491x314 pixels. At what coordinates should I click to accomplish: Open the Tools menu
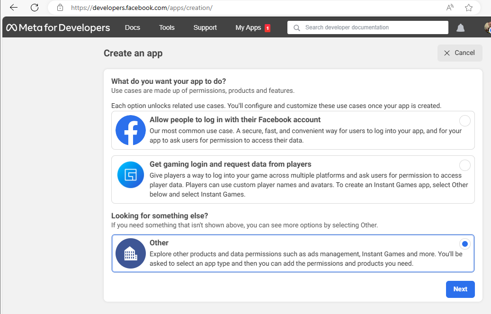[x=167, y=27]
